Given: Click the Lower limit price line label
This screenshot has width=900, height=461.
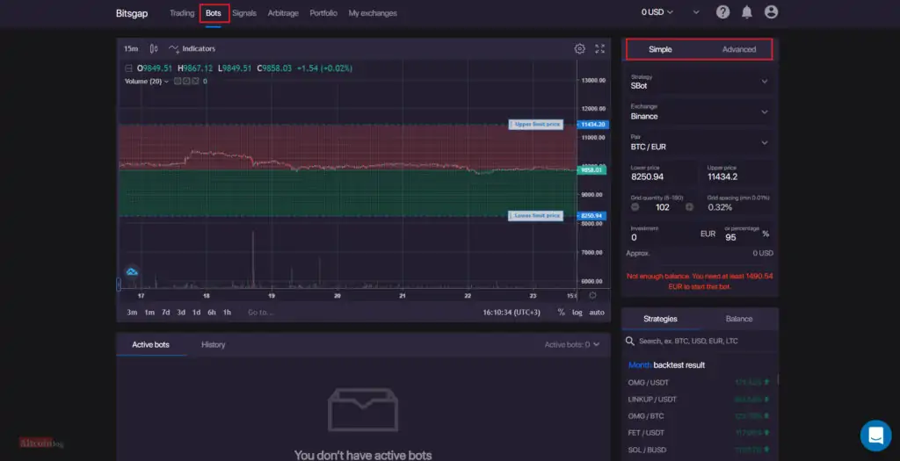Looking at the screenshot, I should click(x=535, y=216).
